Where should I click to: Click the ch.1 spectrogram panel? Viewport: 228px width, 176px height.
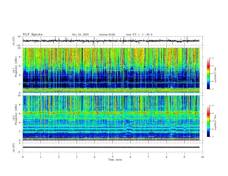(x=111, y=70)
